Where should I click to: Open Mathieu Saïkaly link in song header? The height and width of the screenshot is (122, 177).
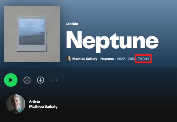tap(85, 59)
